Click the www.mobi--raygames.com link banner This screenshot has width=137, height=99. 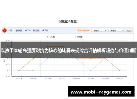point(101,91)
